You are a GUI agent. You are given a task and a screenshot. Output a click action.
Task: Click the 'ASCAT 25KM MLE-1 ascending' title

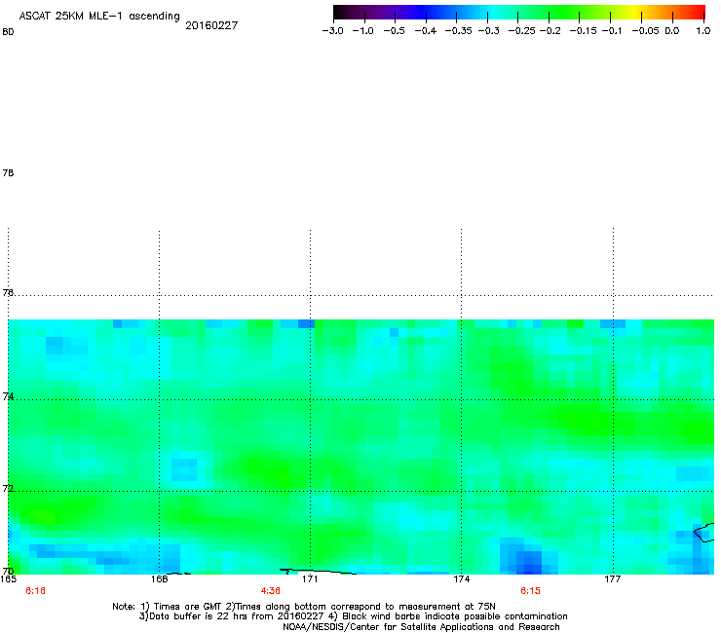point(99,17)
